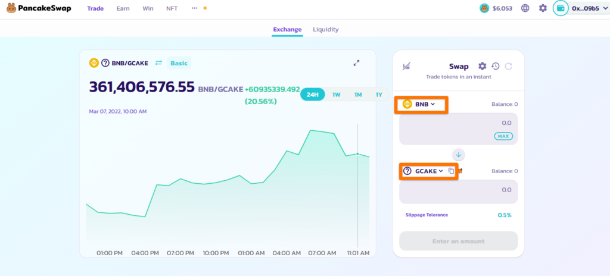Open the three-dots more menu
Image resolution: width=610 pixels, height=276 pixels.
coord(195,8)
